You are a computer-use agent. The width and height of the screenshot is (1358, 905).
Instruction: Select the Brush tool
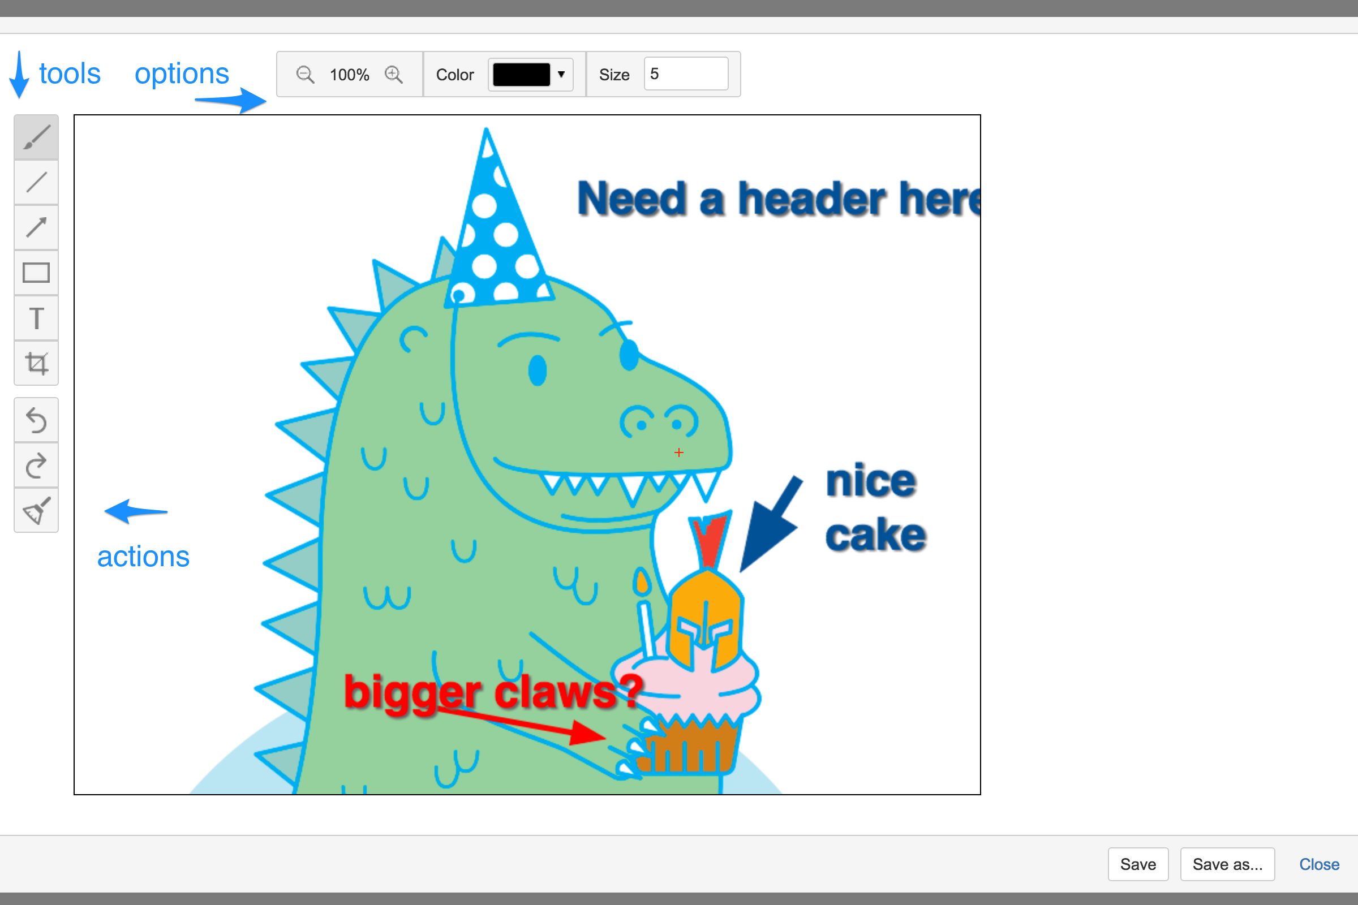pyautogui.click(x=36, y=137)
